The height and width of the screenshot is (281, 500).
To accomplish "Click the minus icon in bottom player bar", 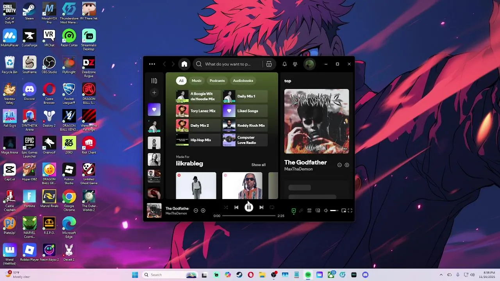I will point(196,211).
